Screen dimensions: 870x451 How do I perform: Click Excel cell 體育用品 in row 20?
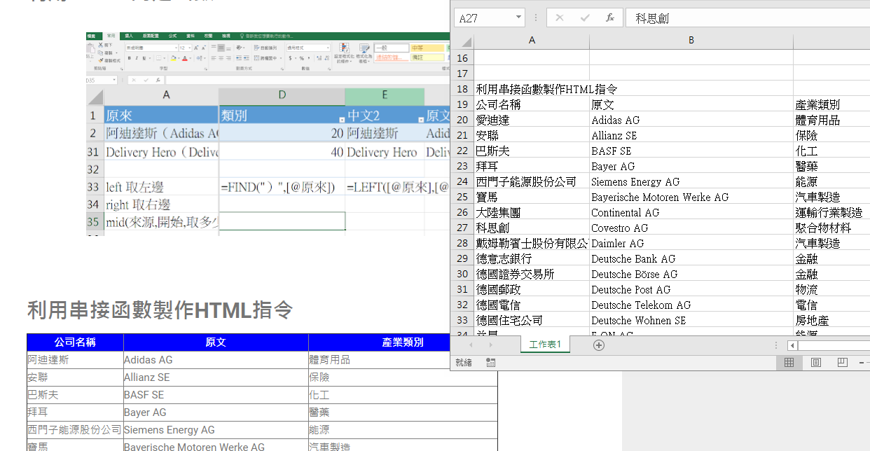point(831,120)
